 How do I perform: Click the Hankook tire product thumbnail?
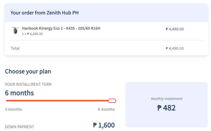[x=15, y=31]
